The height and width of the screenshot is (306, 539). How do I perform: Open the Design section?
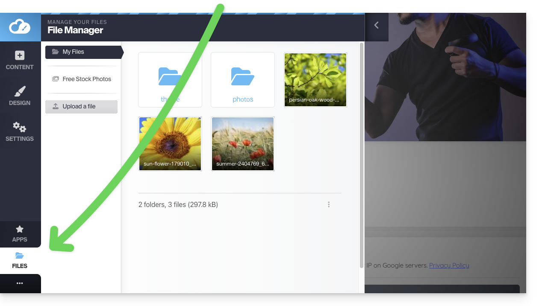click(x=20, y=96)
